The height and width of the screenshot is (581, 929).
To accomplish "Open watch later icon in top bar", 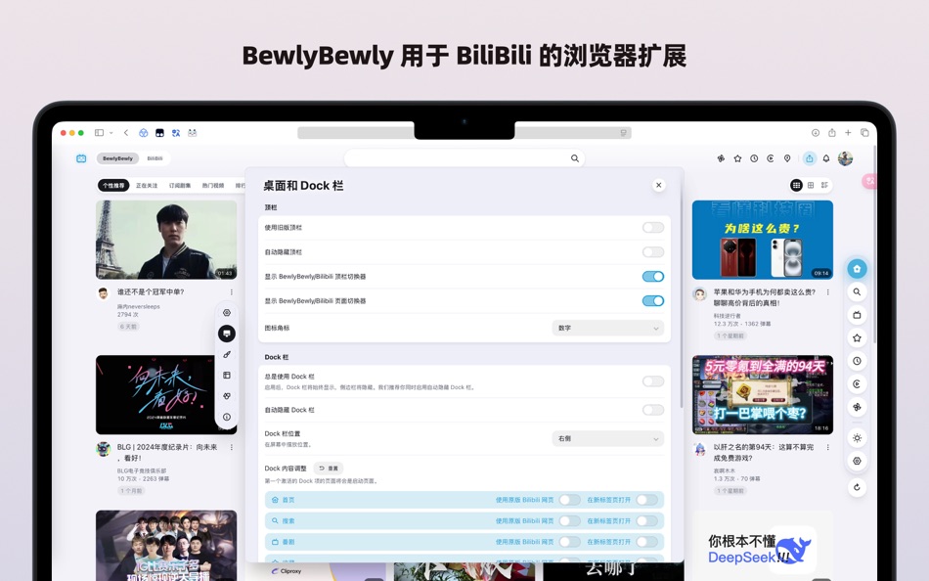I will [x=771, y=158].
